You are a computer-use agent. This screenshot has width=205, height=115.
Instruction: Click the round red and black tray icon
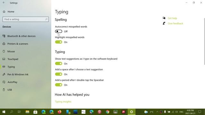click(161, 112)
